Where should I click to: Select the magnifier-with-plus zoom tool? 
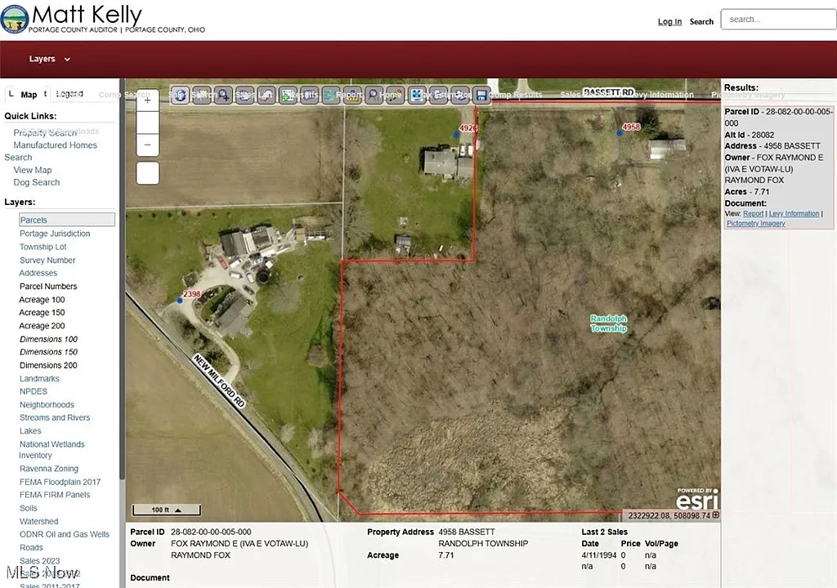coord(223,96)
